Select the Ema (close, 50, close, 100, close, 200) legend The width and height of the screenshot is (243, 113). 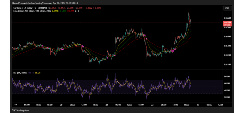coord(32,11)
